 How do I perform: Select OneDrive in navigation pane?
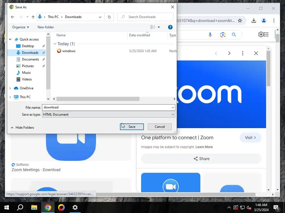click(26, 88)
